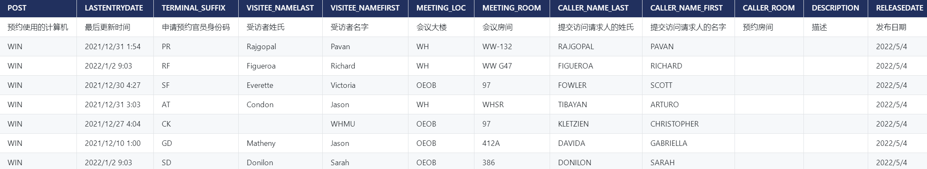Select the GABRIELLA caller first name cell

click(x=669, y=143)
